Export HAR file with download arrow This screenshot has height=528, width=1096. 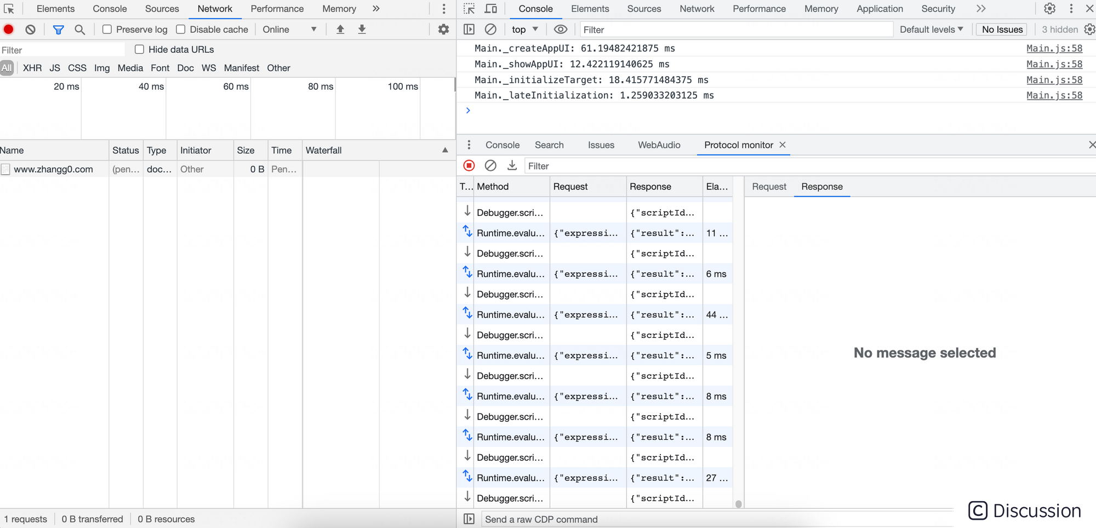coord(362,30)
